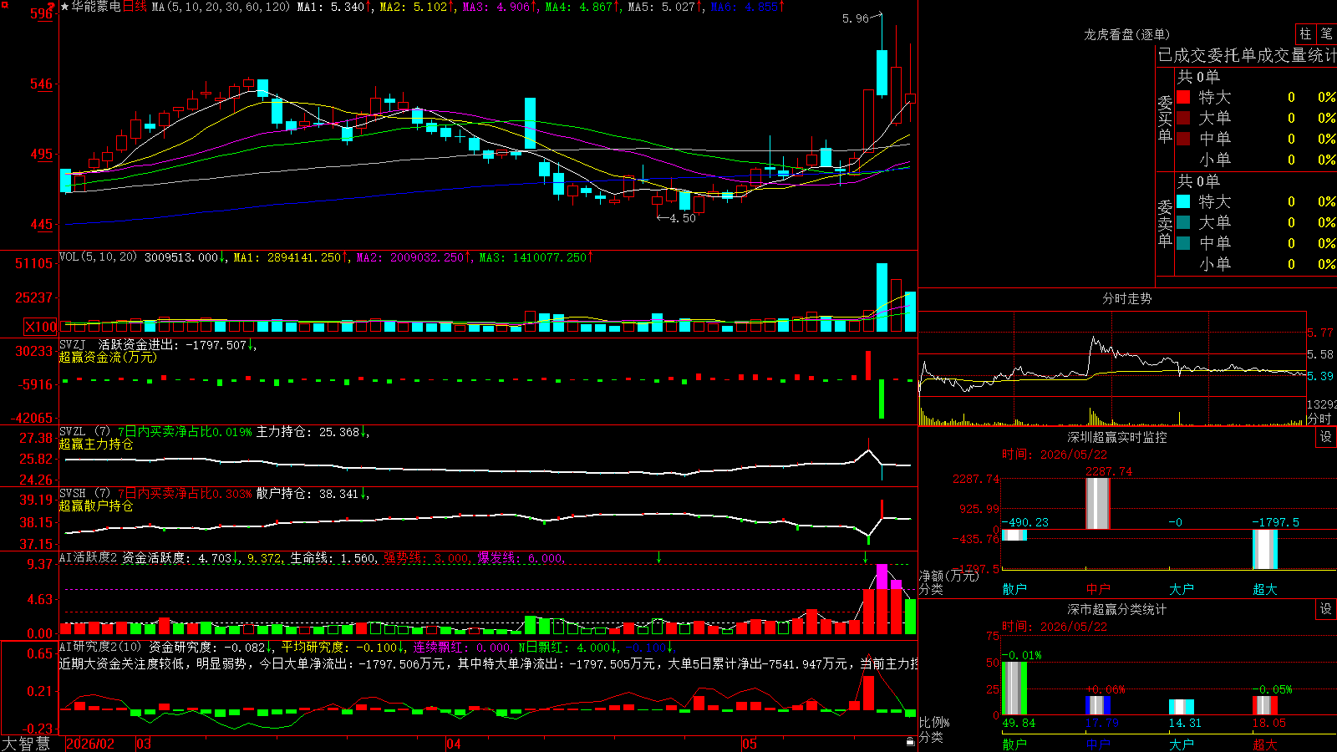Click the 日线 period label

pyautogui.click(x=135, y=7)
